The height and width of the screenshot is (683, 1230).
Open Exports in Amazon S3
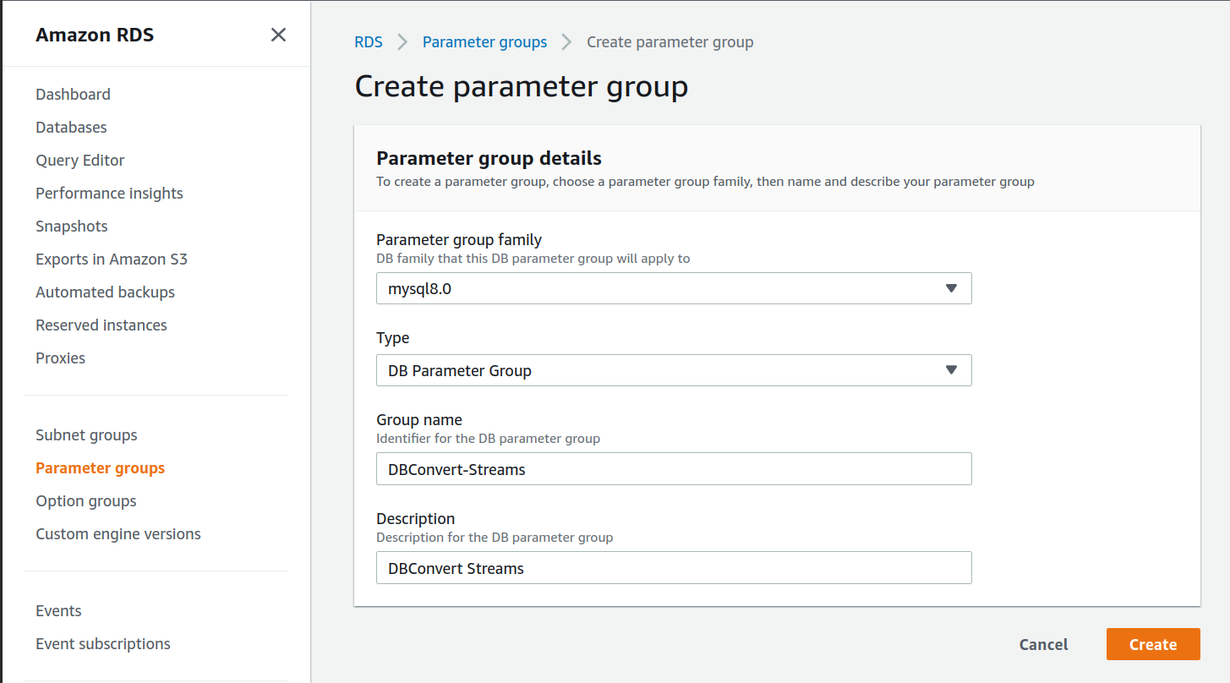click(x=112, y=259)
